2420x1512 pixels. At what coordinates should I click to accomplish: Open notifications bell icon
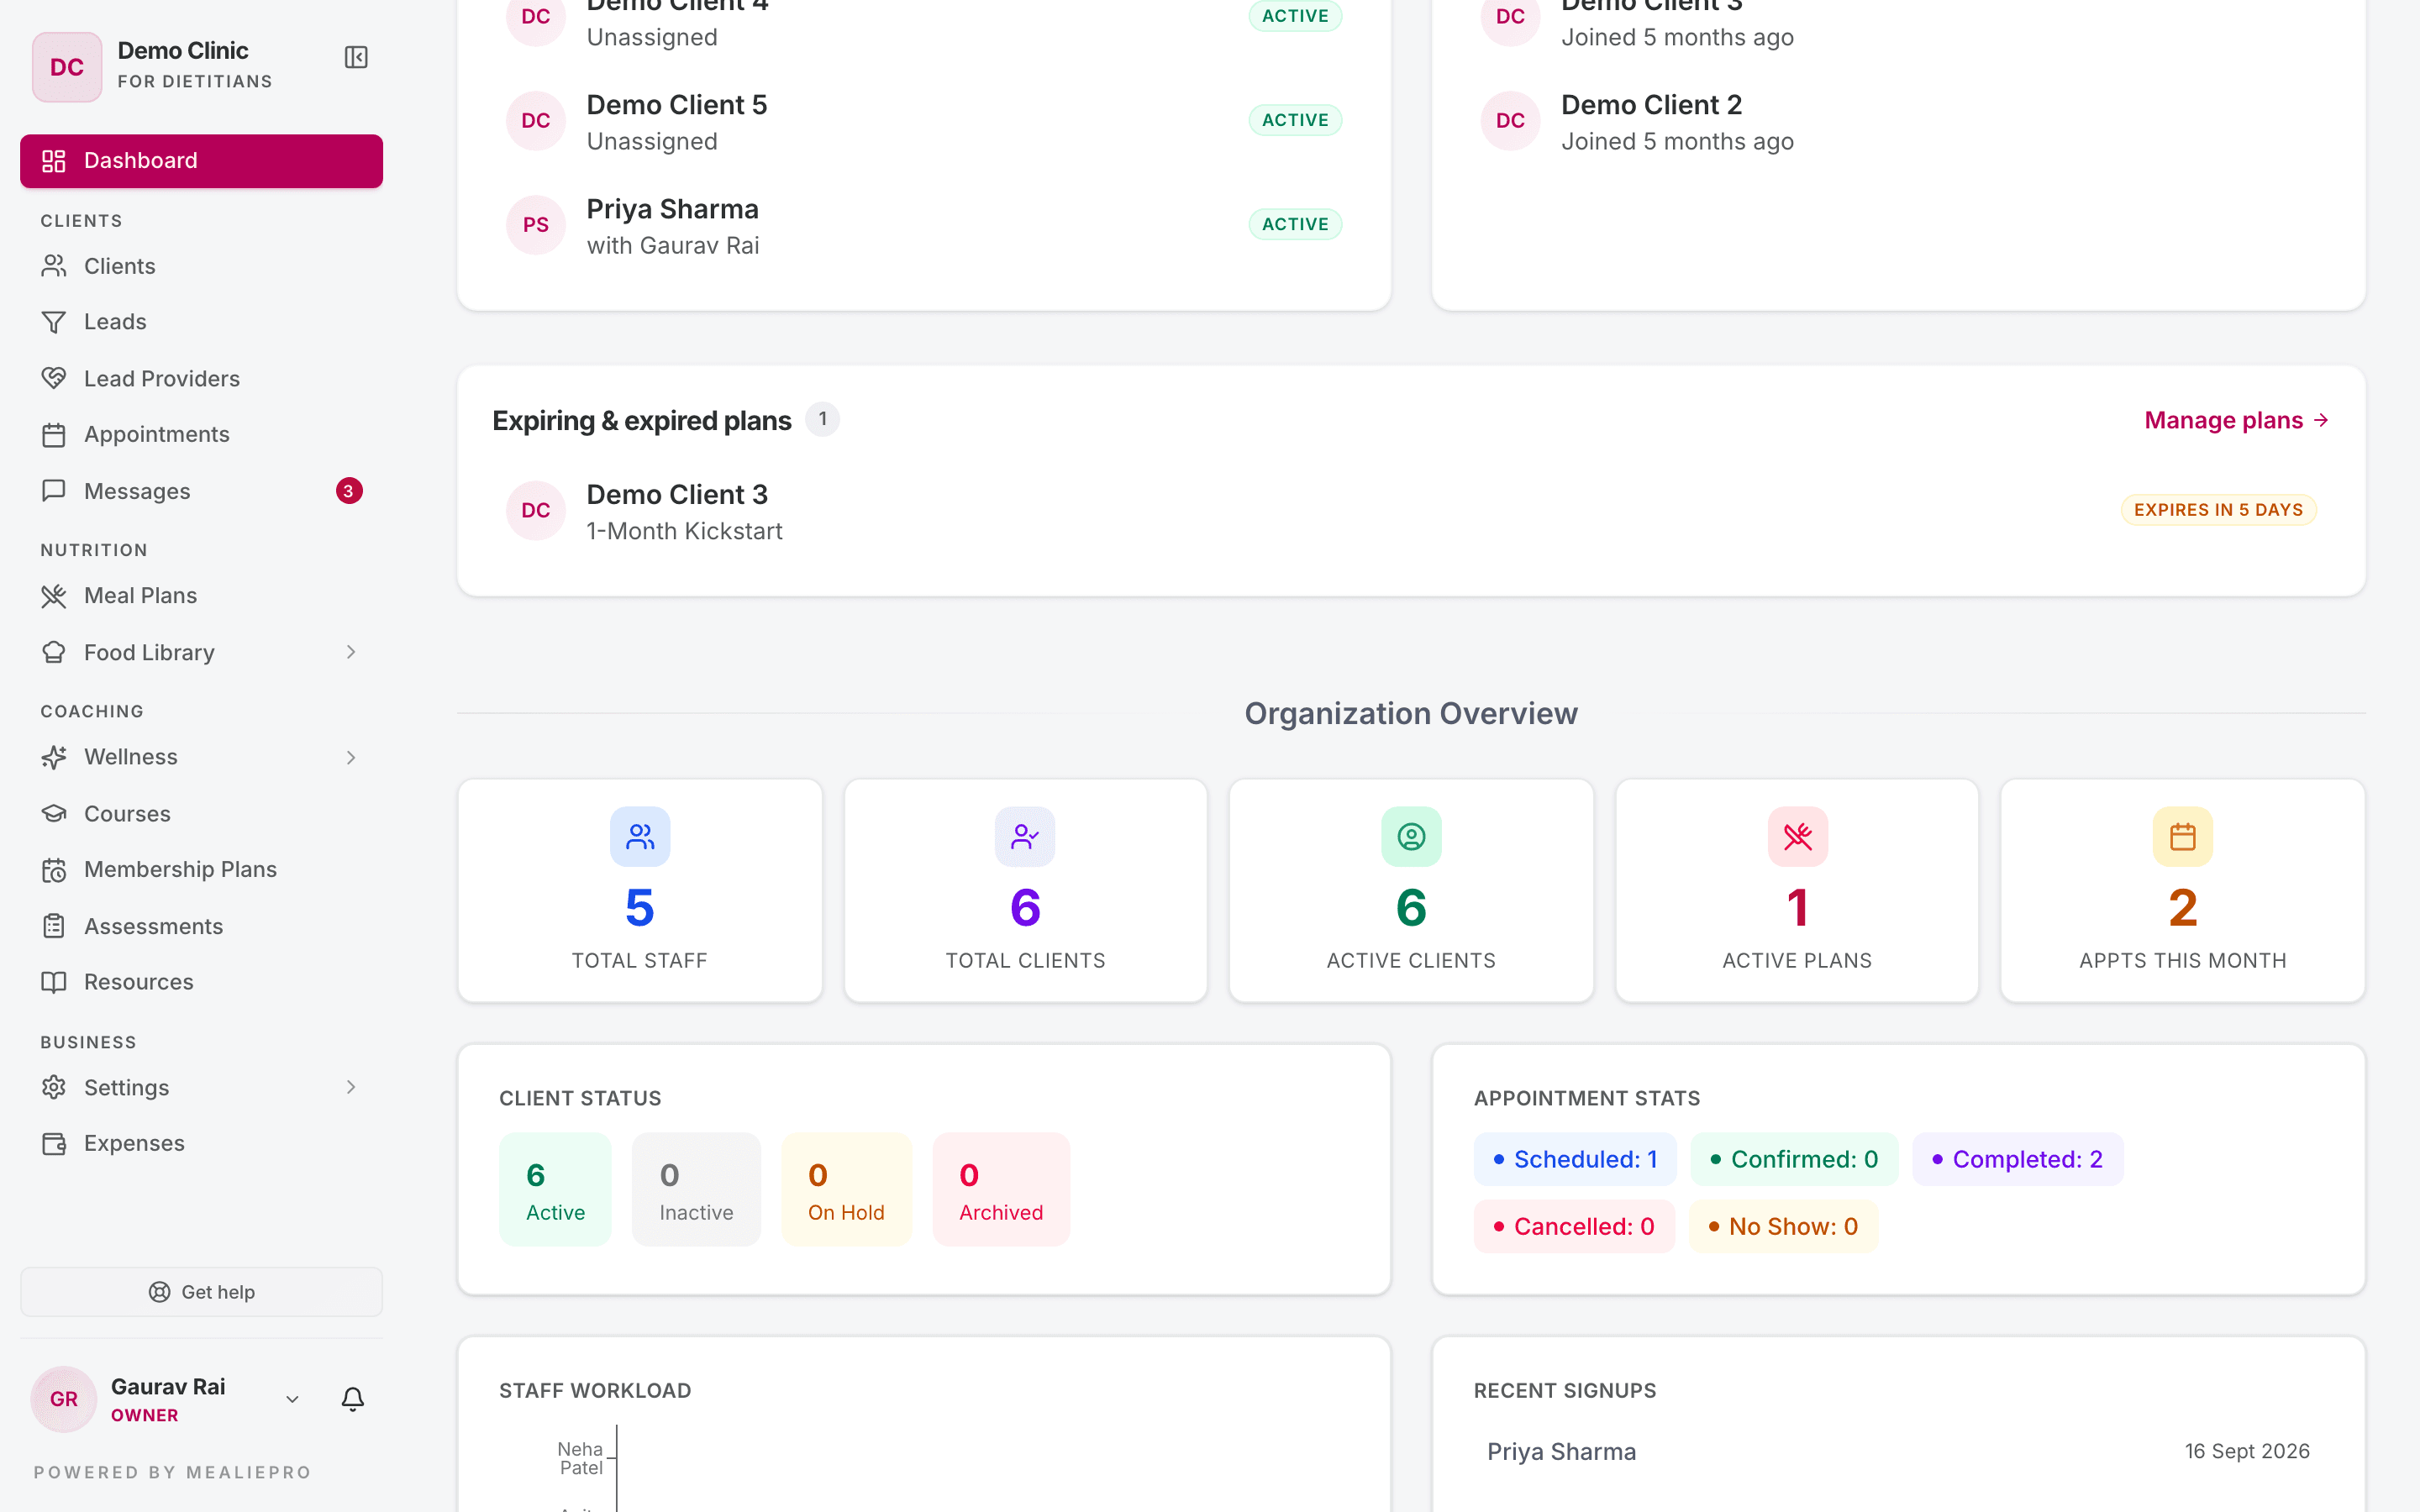click(352, 1398)
